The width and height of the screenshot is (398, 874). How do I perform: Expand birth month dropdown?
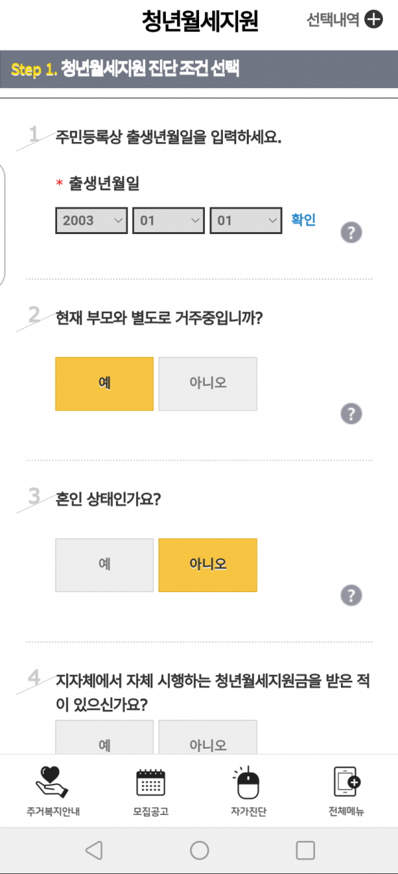click(x=168, y=220)
